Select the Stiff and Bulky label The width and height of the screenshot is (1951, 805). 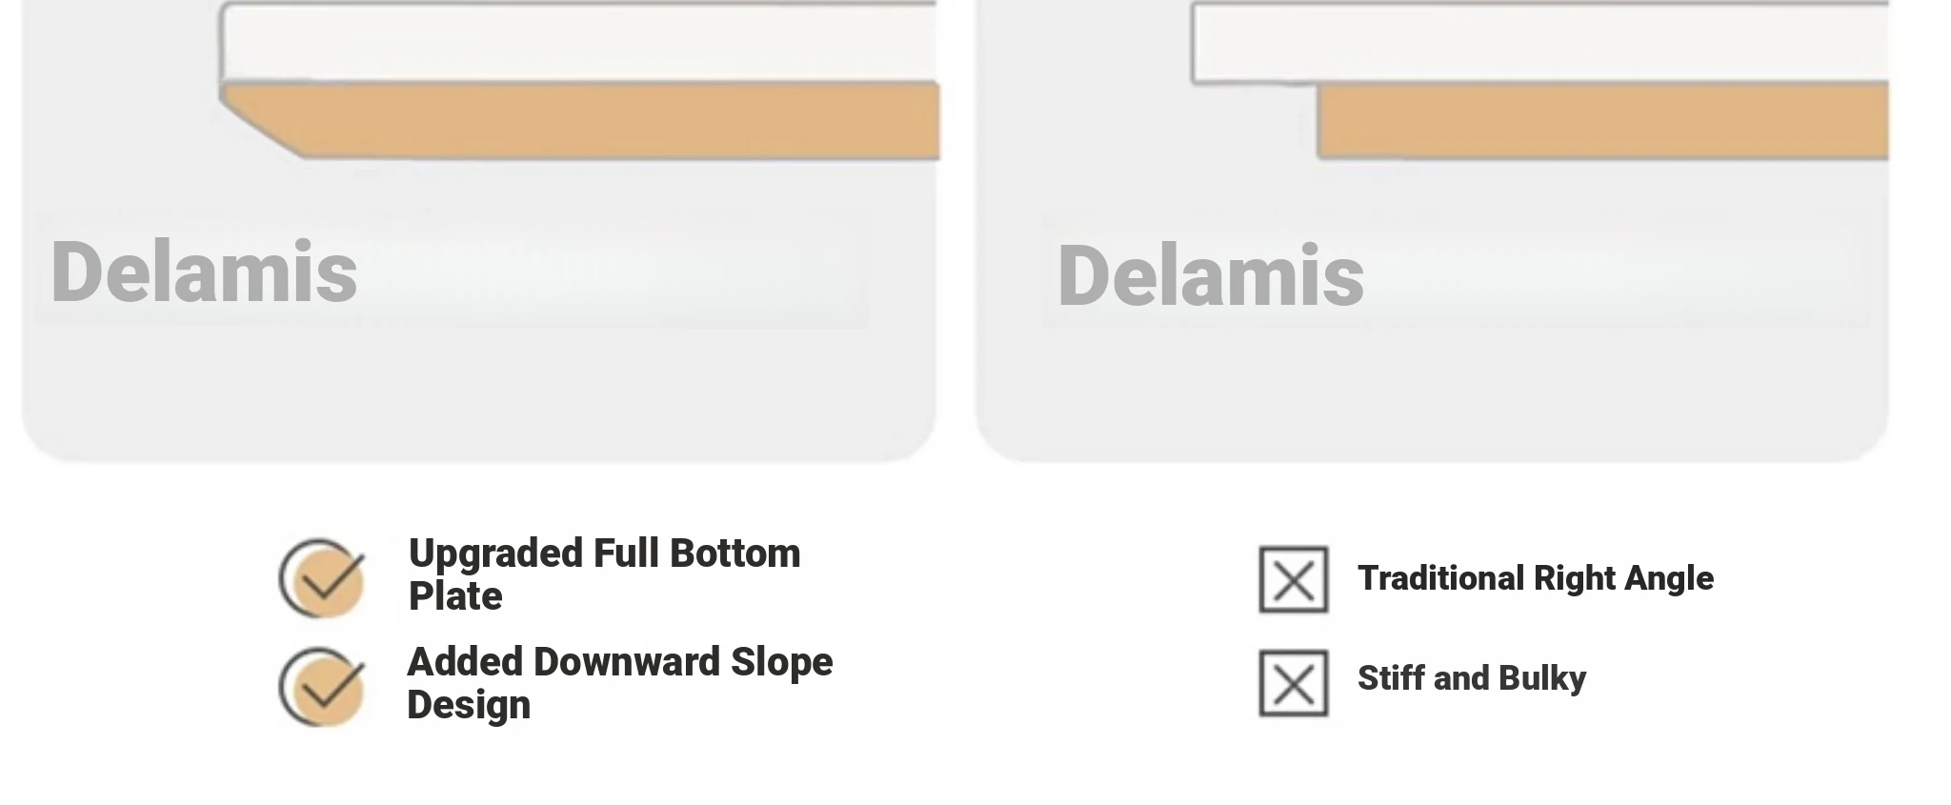1472,678
